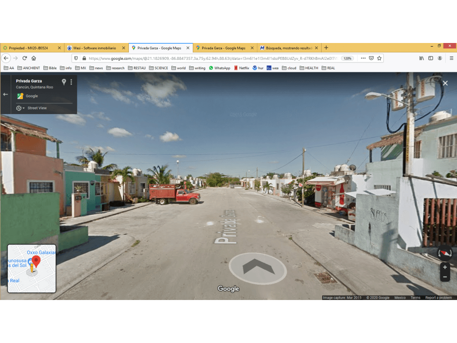Screen dimensions: 457x343
Task: Zoom out with the minus button
Action: 445,277
